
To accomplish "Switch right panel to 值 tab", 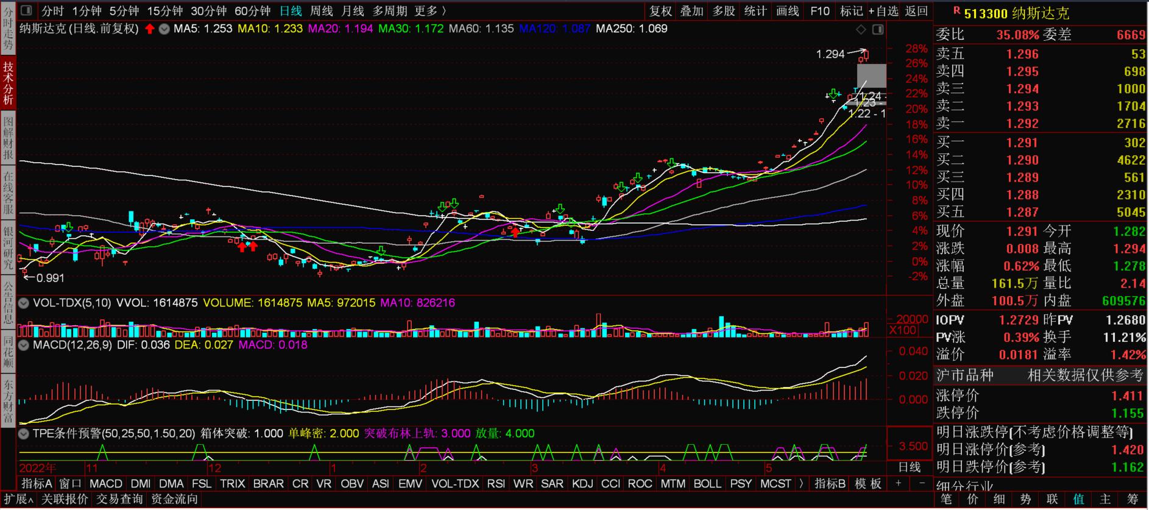I will click(1078, 500).
